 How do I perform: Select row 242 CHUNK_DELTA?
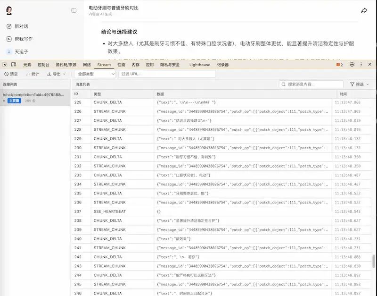coord(221,257)
